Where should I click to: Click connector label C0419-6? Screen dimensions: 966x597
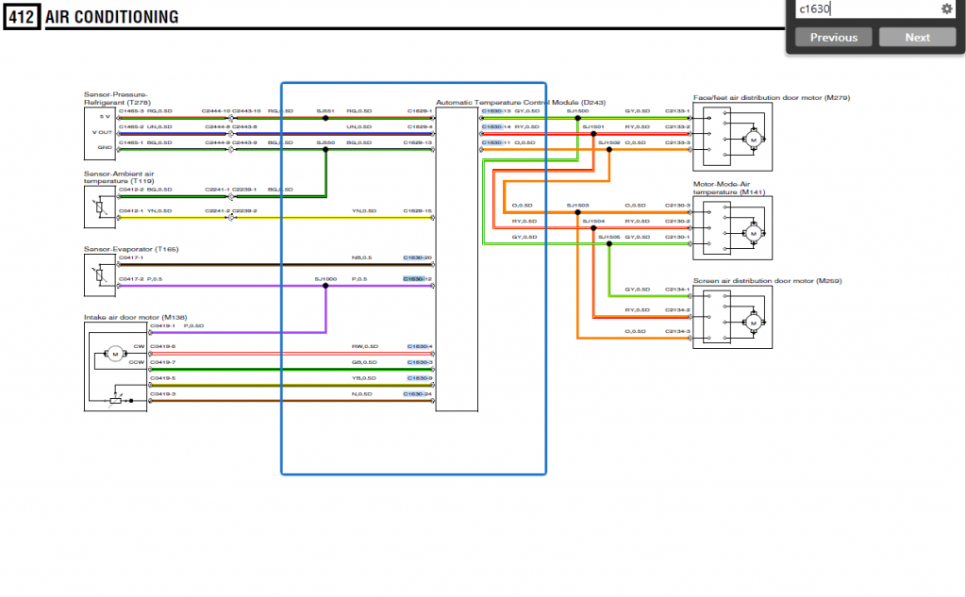(162, 346)
